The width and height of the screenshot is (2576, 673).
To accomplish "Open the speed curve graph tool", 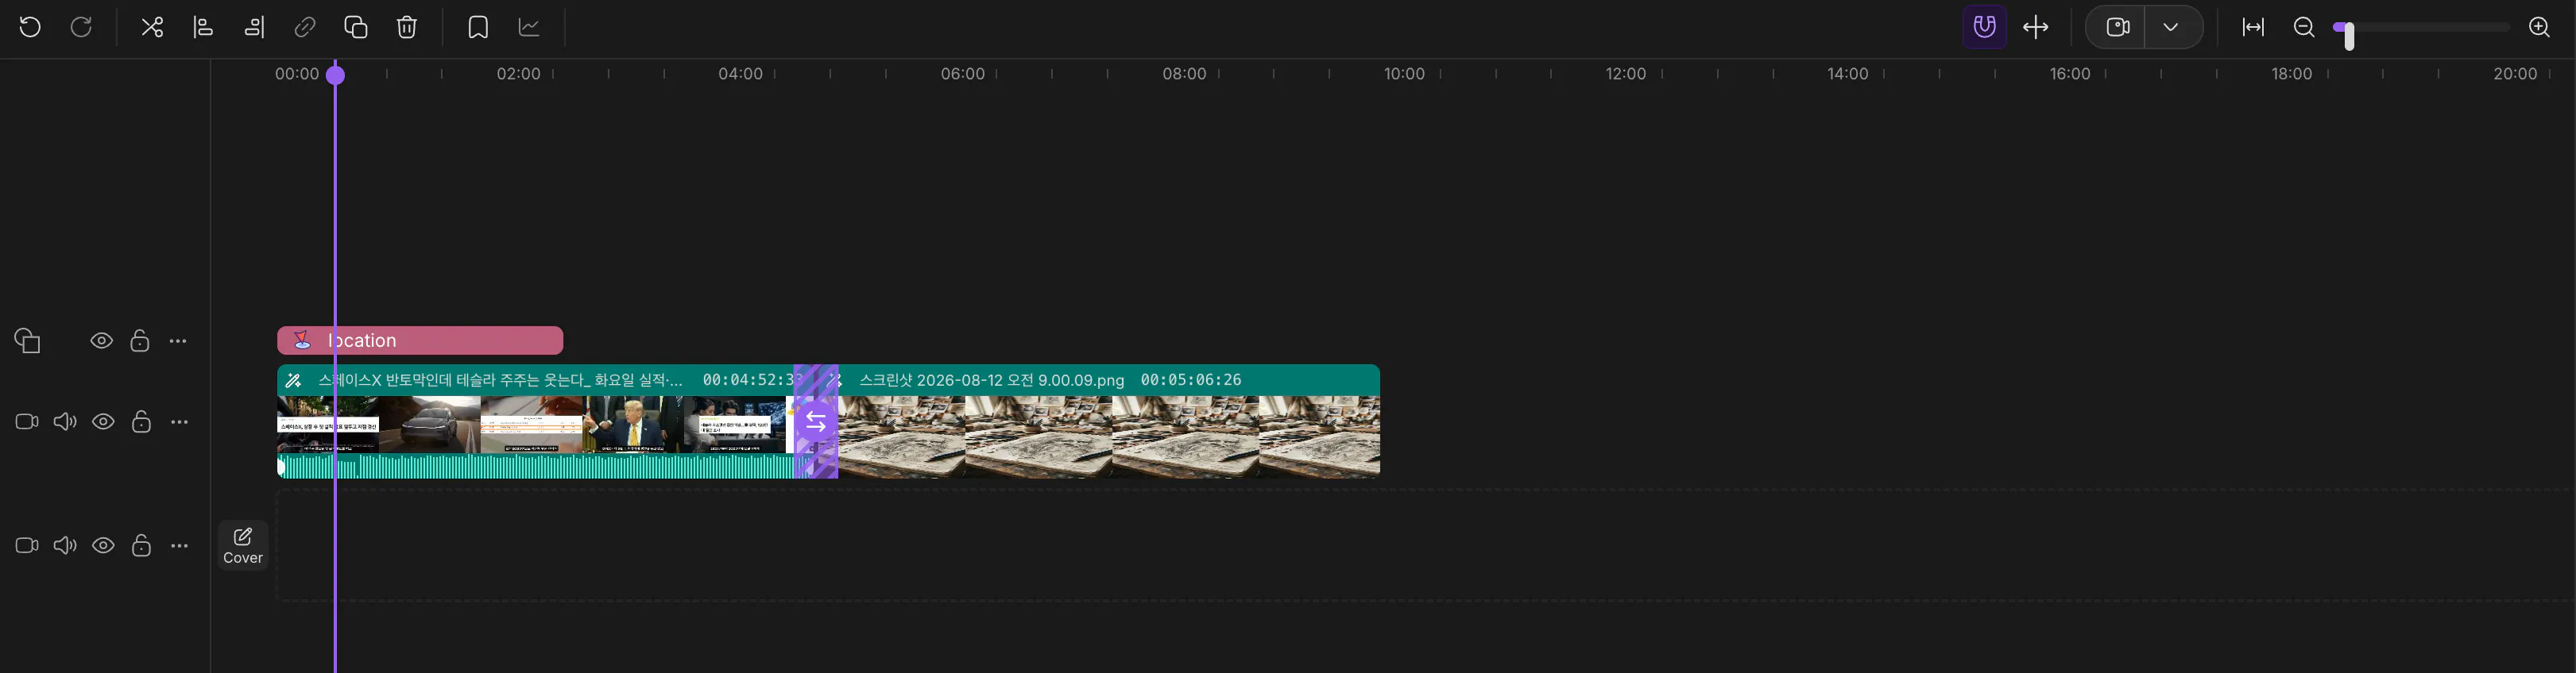I will 529,27.
